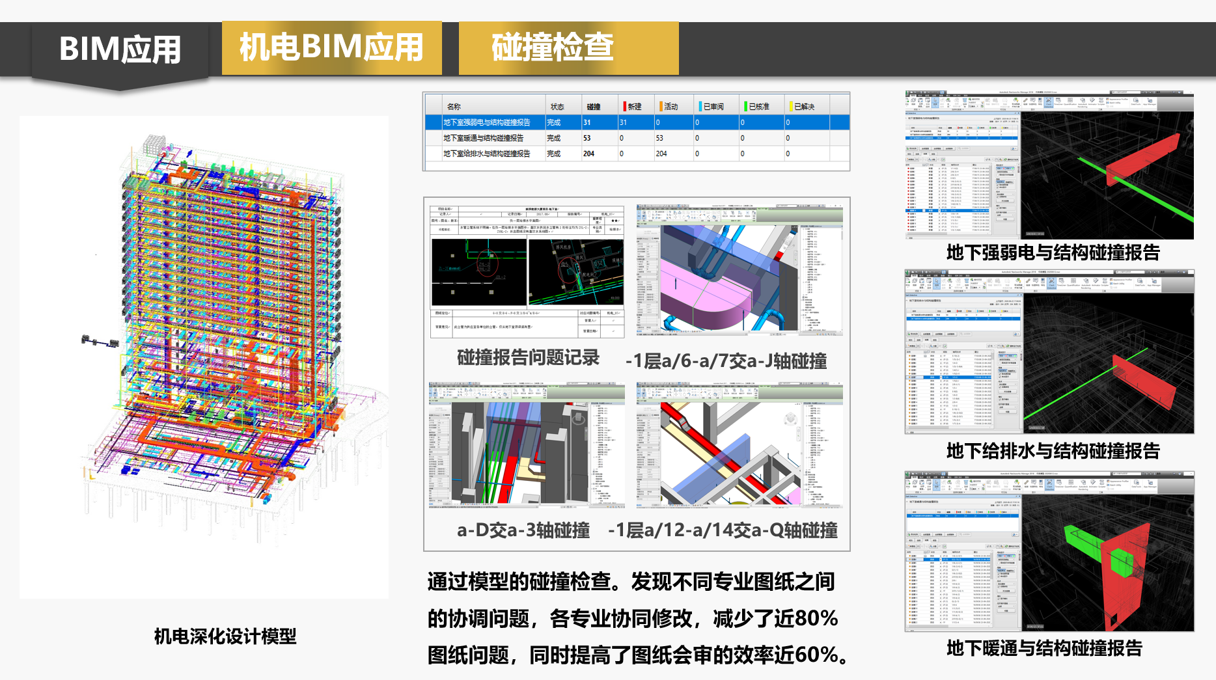
Task: Click the bold clash count 31
Action: click(587, 122)
